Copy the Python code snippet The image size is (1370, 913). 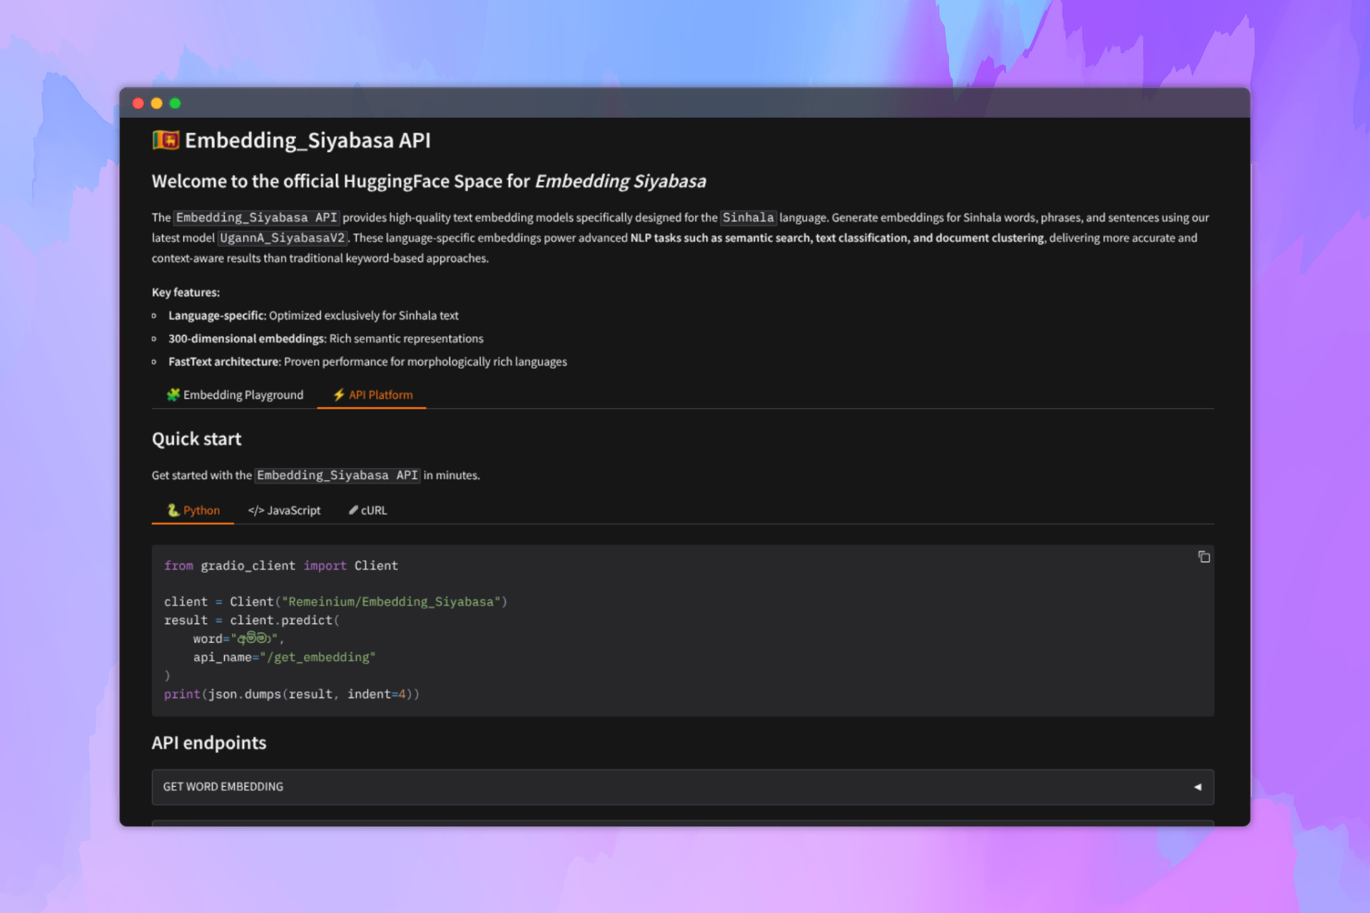tap(1204, 557)
